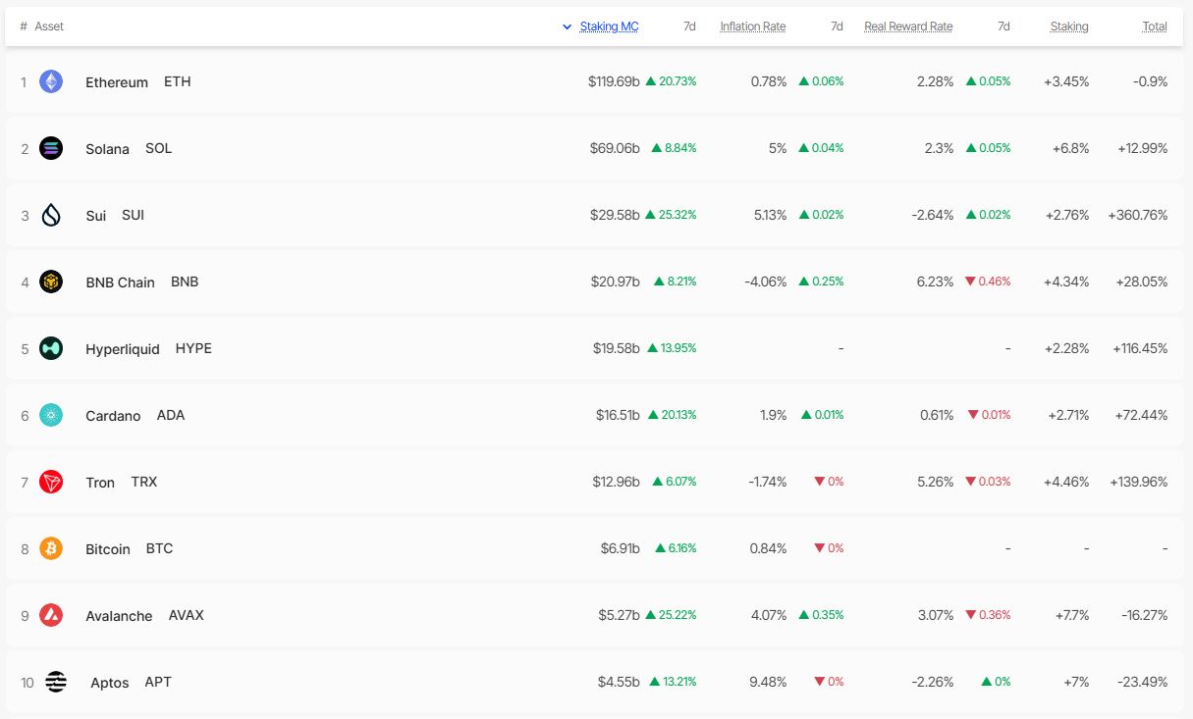Click Tron's +139.96% total value

1139,482
